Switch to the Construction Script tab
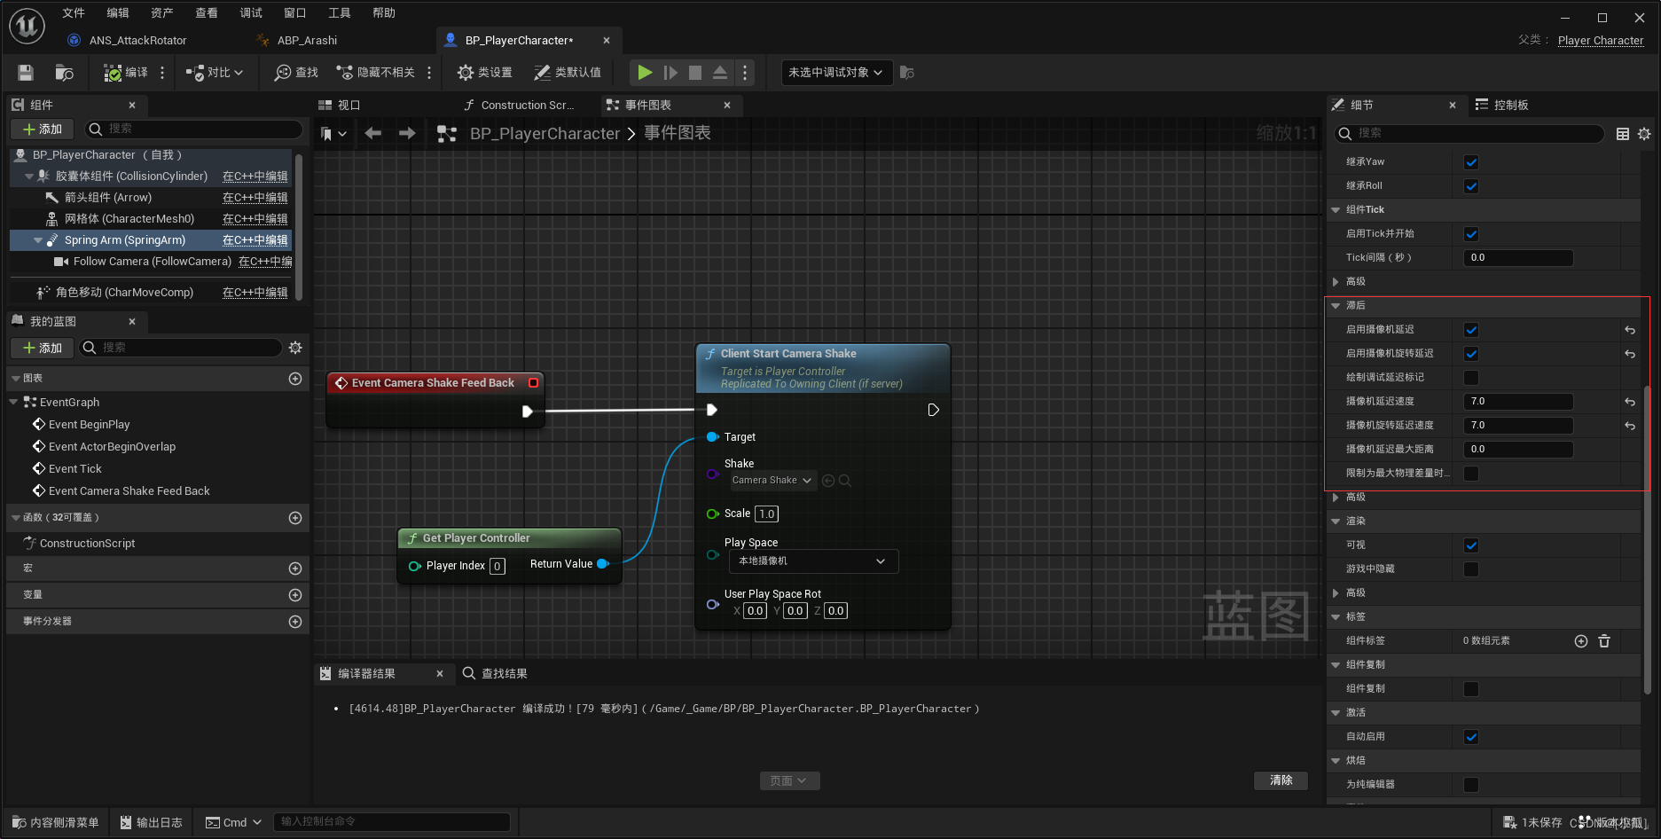Screen dimensions: 1661x839 [x=527, y=106]
